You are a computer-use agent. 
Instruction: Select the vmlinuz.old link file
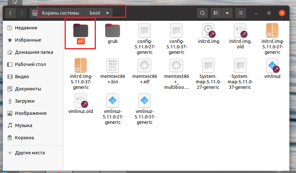(x=81, y=103)
